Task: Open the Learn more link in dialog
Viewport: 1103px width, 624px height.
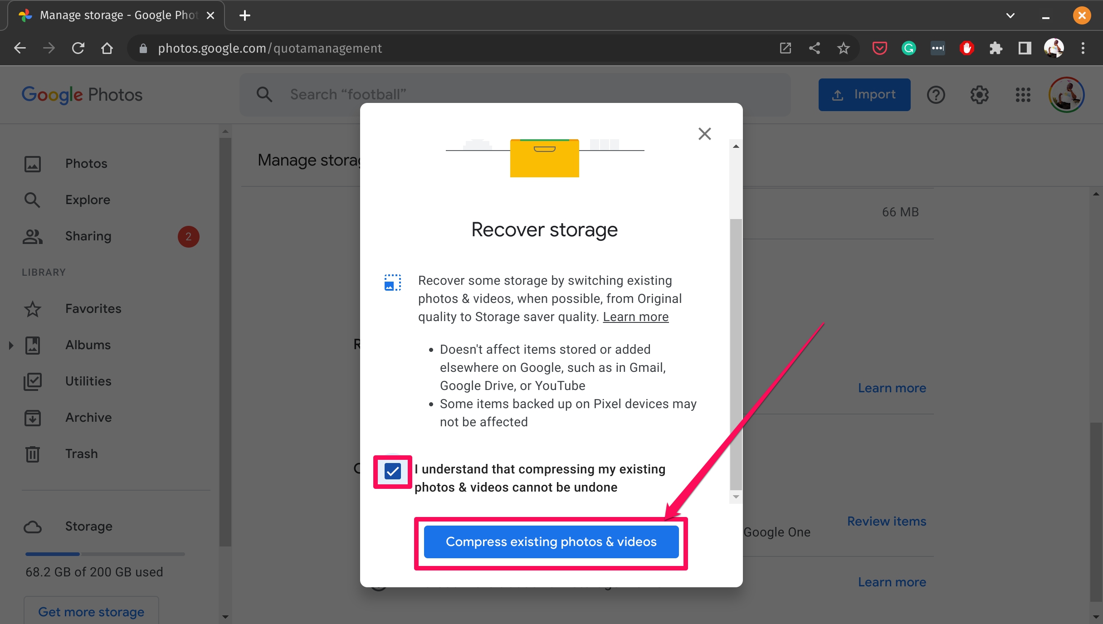Action: pos(635,317)
